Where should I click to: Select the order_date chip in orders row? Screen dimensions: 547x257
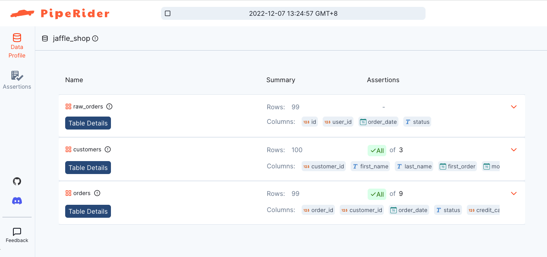pyautogui.click(x=409, y=210)
